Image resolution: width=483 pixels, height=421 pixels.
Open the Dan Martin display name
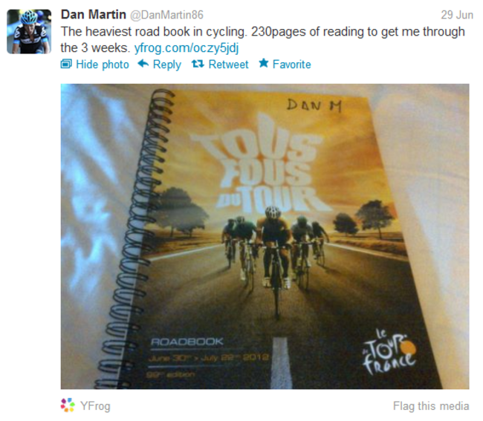click(94, 14)
